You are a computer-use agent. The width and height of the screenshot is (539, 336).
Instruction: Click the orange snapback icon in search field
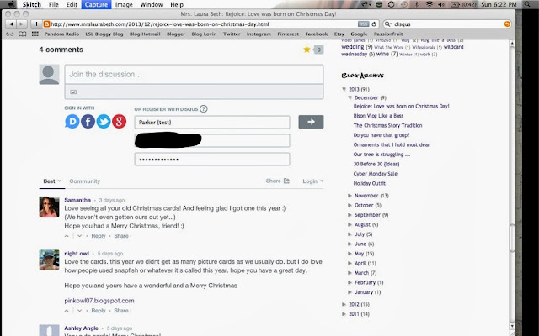[507, 24]
